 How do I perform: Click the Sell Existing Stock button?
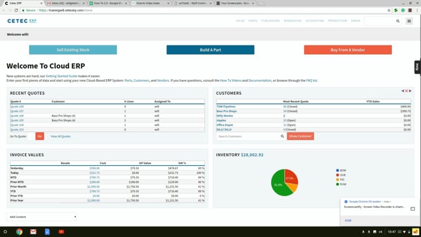(73, 50)
